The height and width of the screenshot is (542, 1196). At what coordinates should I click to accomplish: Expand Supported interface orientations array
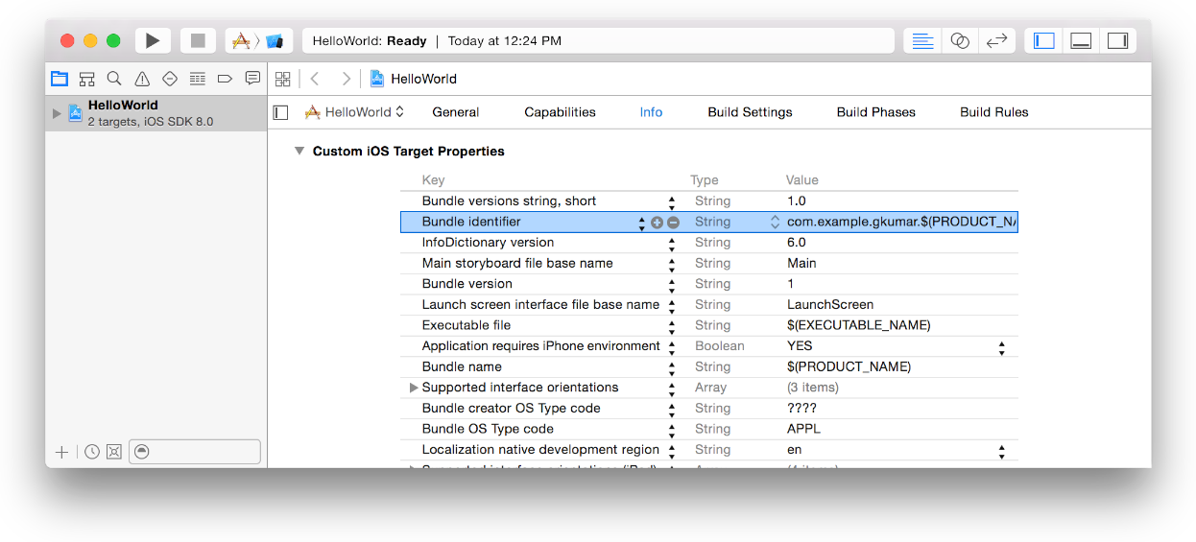(414, 388)
